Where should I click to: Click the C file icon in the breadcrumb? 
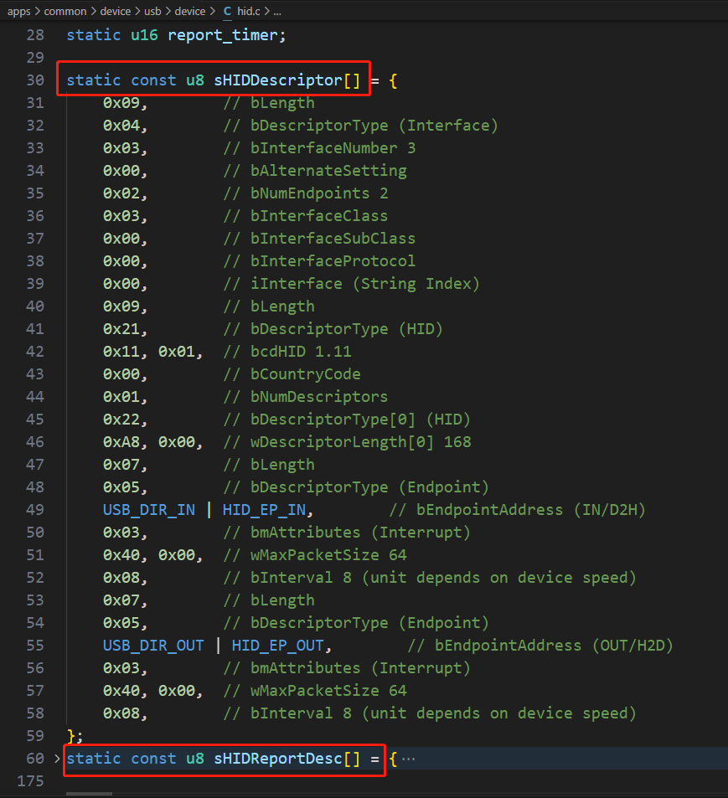click(227, 11)
